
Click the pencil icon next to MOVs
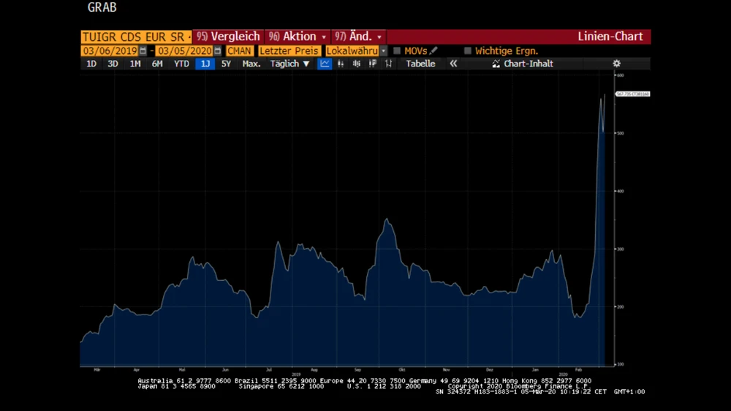[x=433, y=51]
